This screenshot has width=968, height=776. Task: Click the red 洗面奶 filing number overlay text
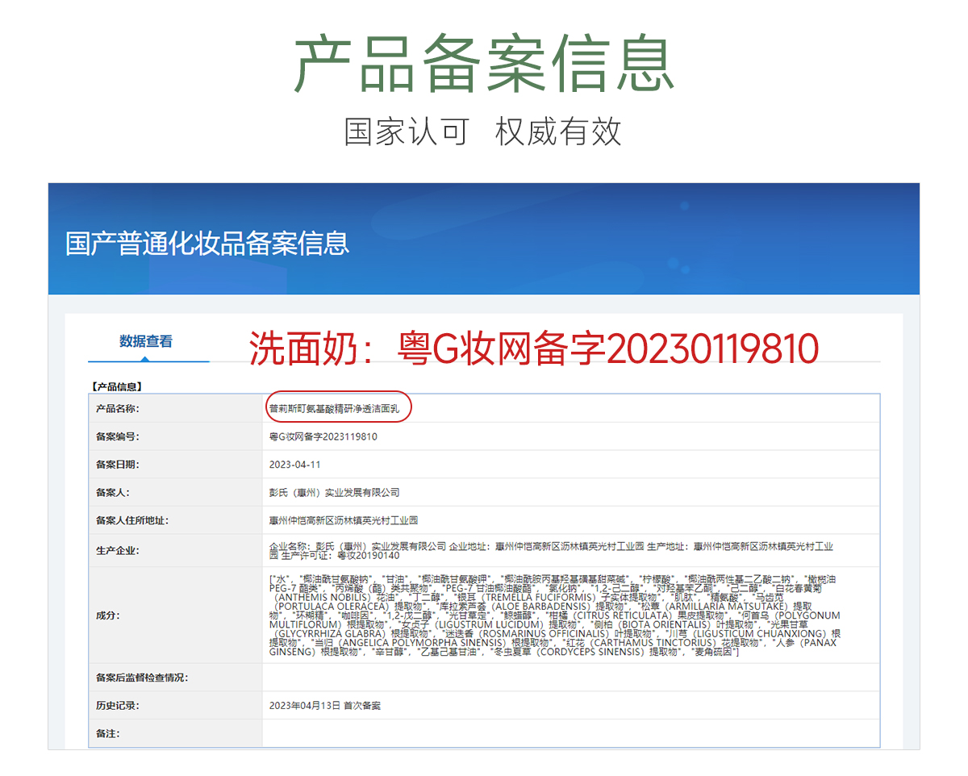pos(533,348)
